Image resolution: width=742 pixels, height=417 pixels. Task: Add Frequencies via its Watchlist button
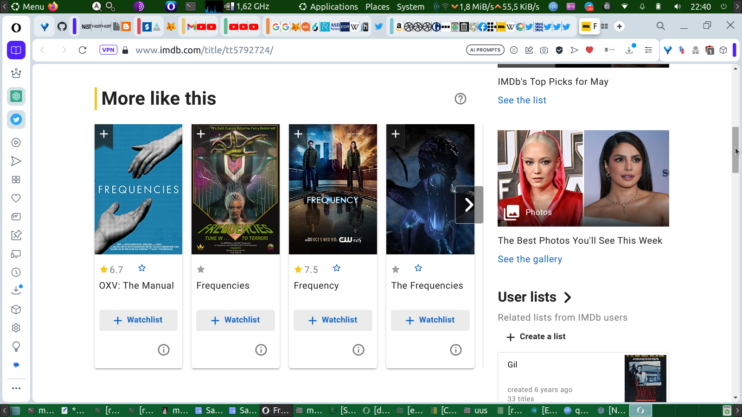(236, 320)
